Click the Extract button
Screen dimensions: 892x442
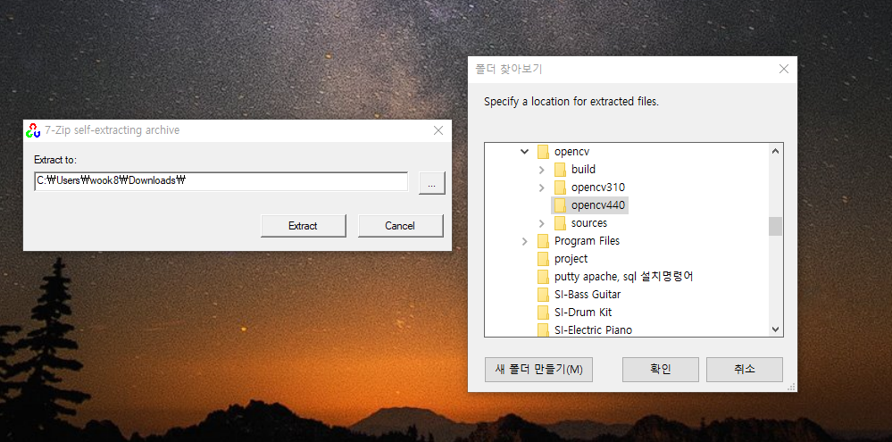coord(304,226)
